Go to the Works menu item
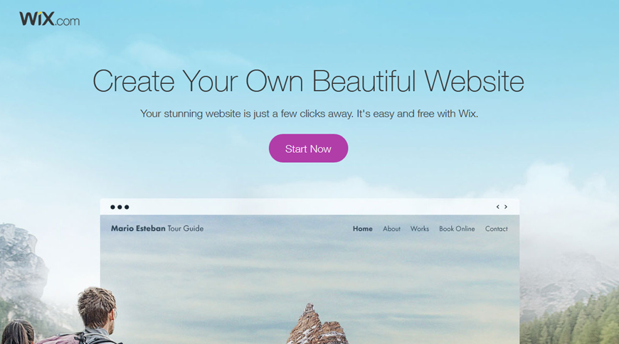 420,229
